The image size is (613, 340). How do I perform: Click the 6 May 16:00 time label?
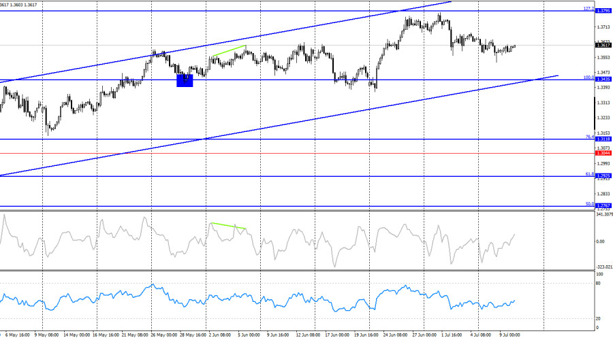18,335
